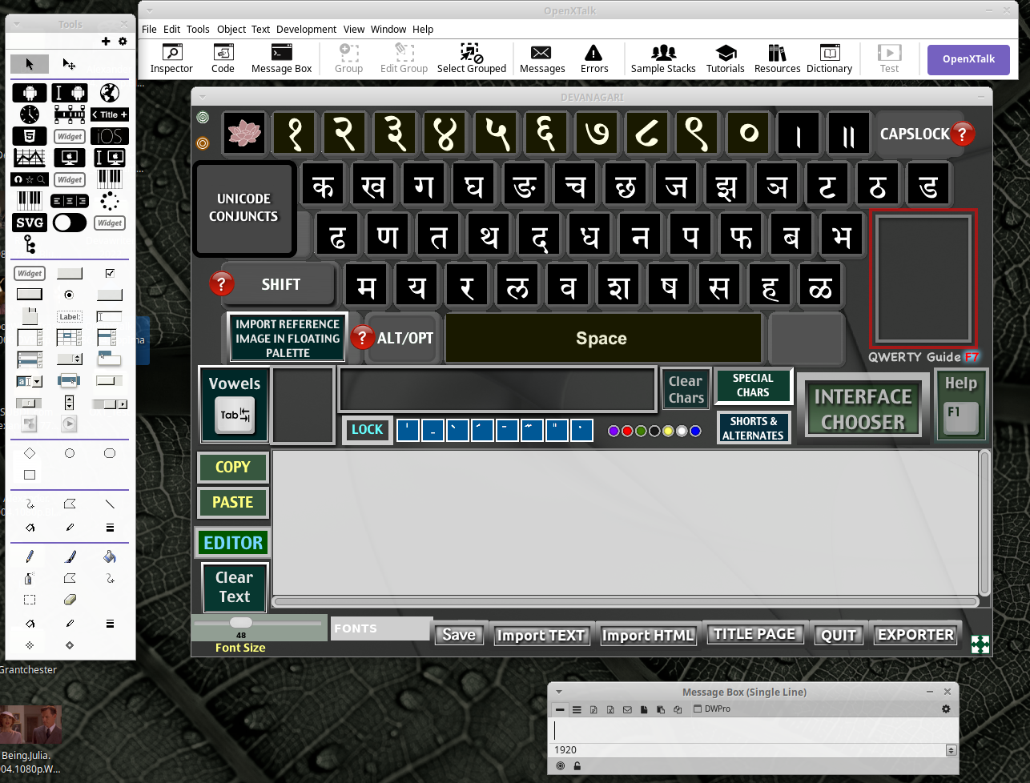1030x783 pixels.
Task: Open the Code editor toolbar icon
Action: (x=223, y=59)
